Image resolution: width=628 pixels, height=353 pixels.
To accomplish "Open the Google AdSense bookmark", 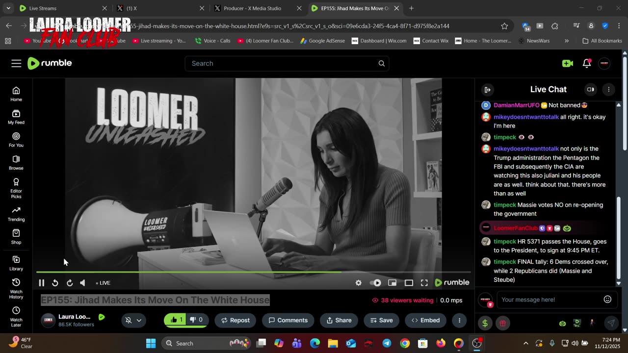I will (323, 41).
